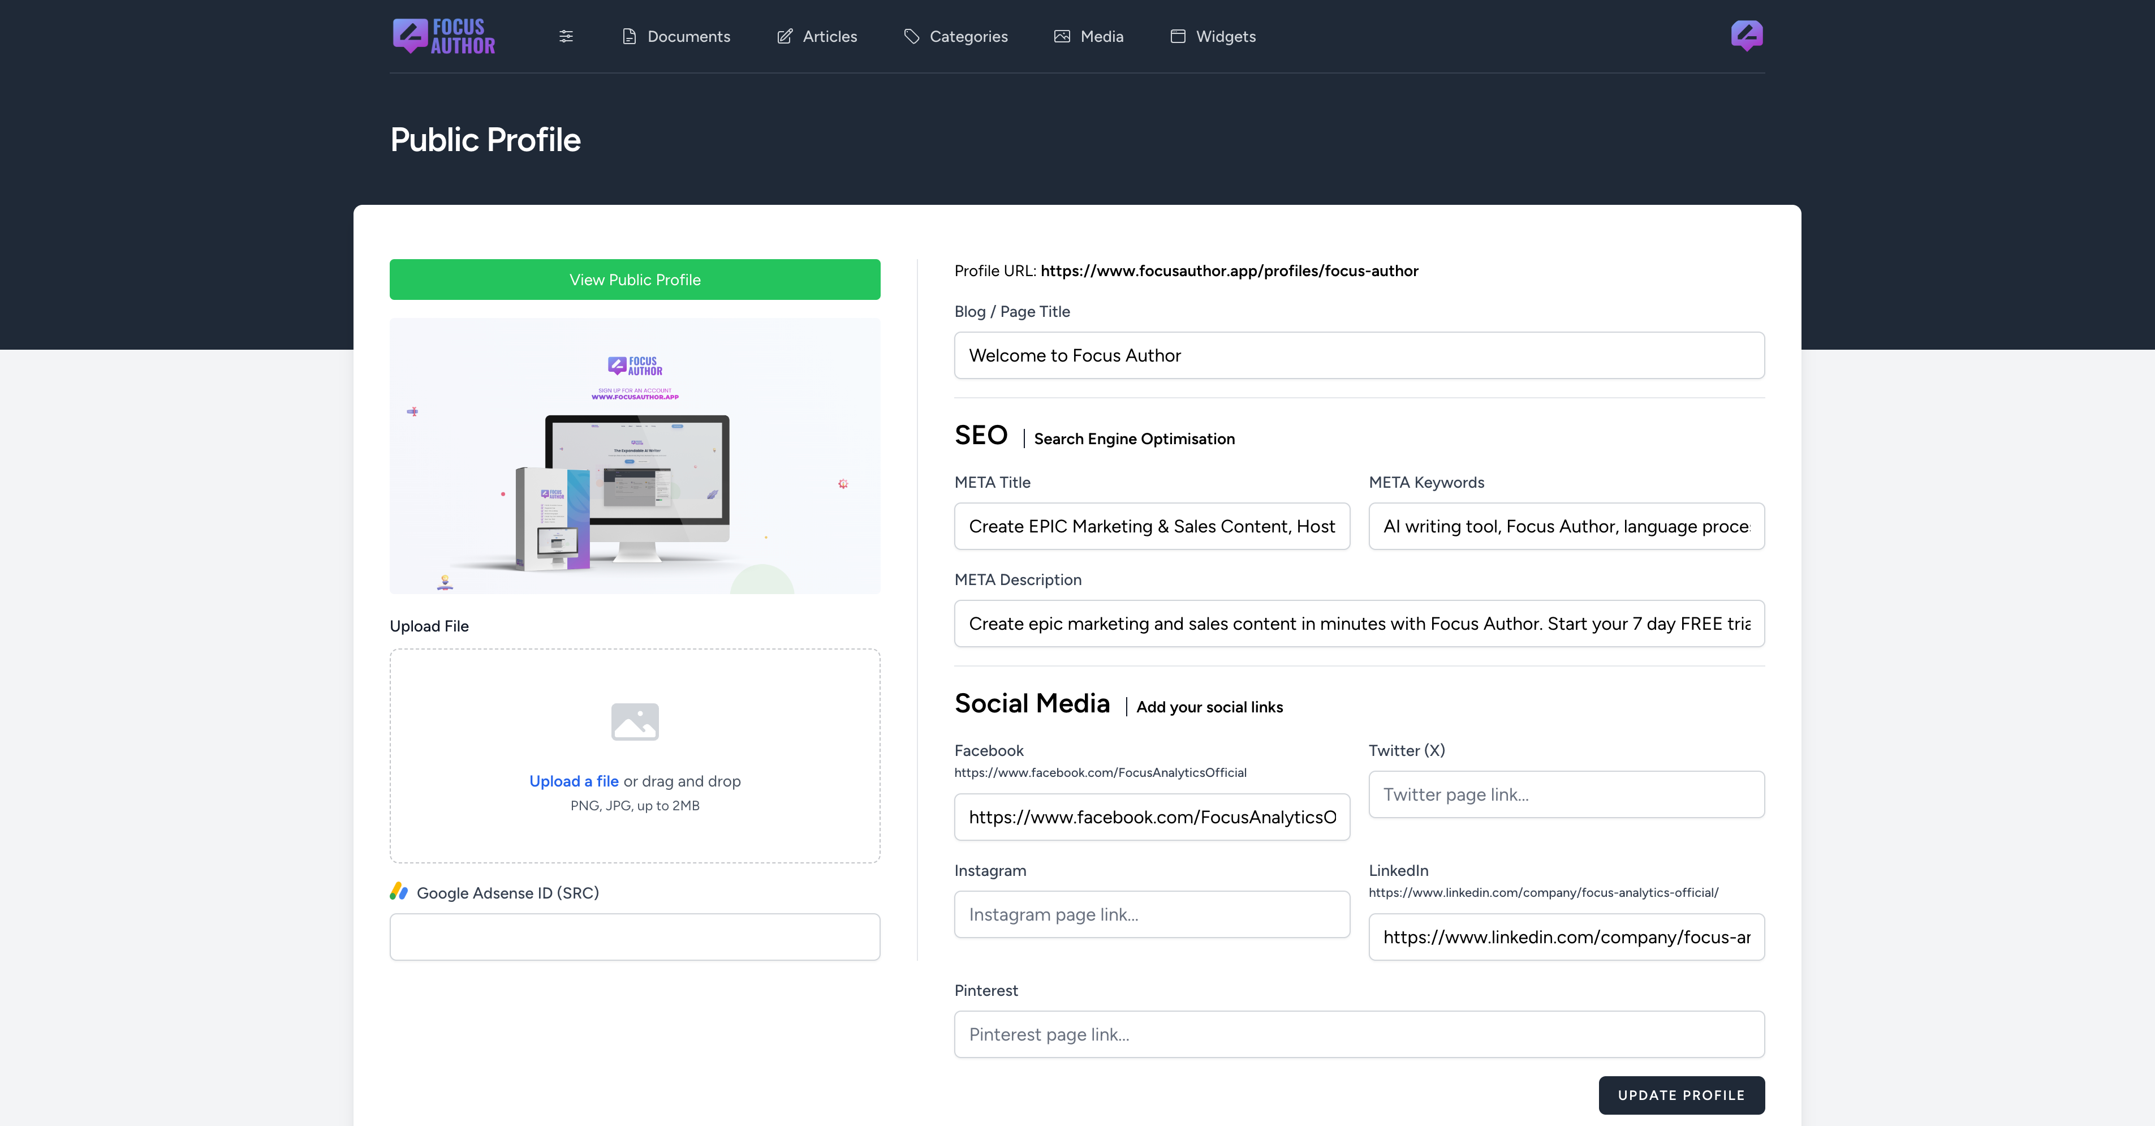This screenshot has width=2155, height=1126.
Task: Click the Google Adsense ID (SRC) label
Action: 508,892
